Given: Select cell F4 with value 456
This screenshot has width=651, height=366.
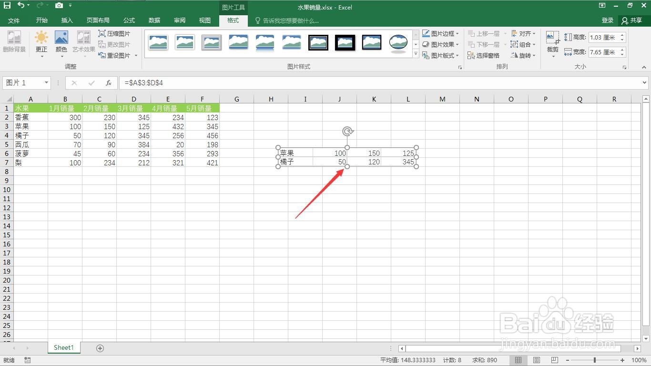Looking at the screenshot, I should (203, 135).
